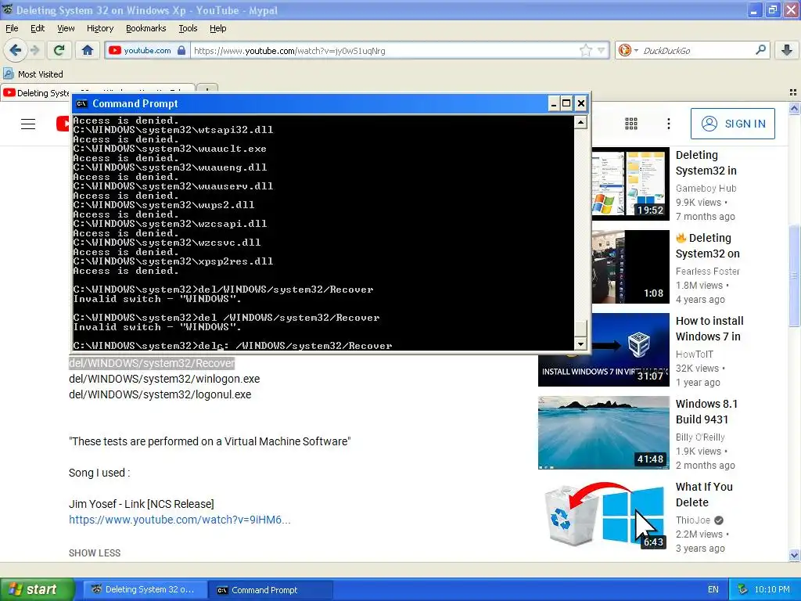The height and width of the screenshot is (601, 801).
Task: Open the youtube.com/watch?v=9iHM6 link
Action: click(x=179, y=520)
